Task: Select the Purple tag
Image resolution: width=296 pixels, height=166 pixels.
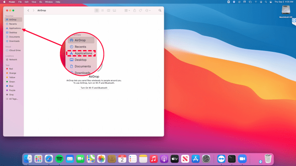Action: pos(13,90)
